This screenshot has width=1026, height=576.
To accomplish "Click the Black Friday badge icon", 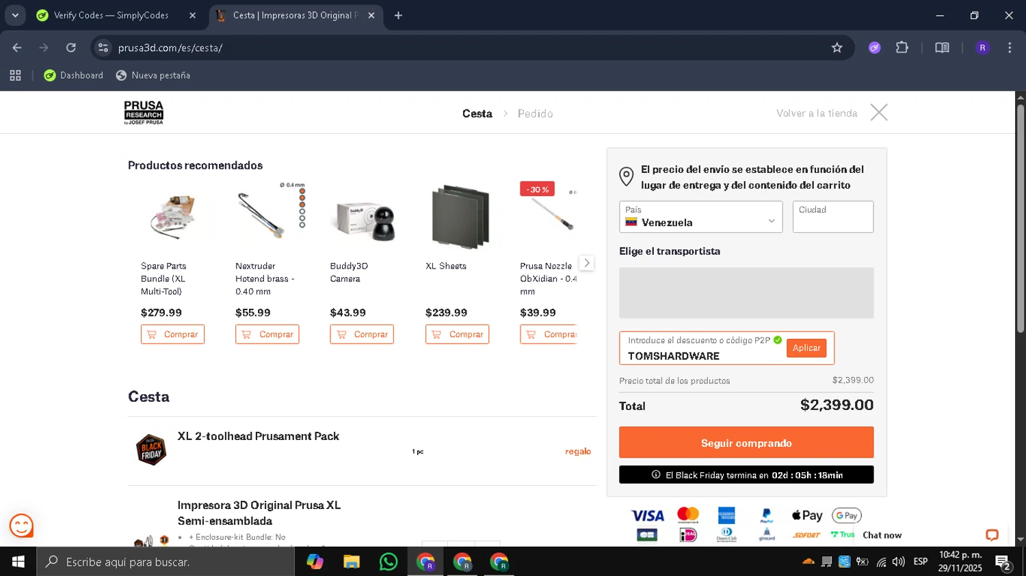I will pos(151,450).
